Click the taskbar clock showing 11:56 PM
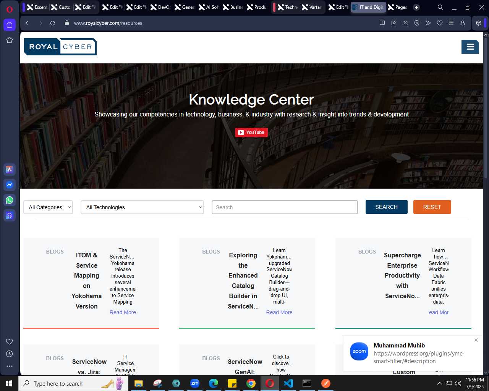 (474, 383)
